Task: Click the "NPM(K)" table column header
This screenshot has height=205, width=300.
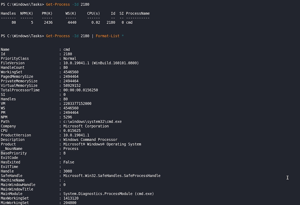Action: tap(27, 13)
